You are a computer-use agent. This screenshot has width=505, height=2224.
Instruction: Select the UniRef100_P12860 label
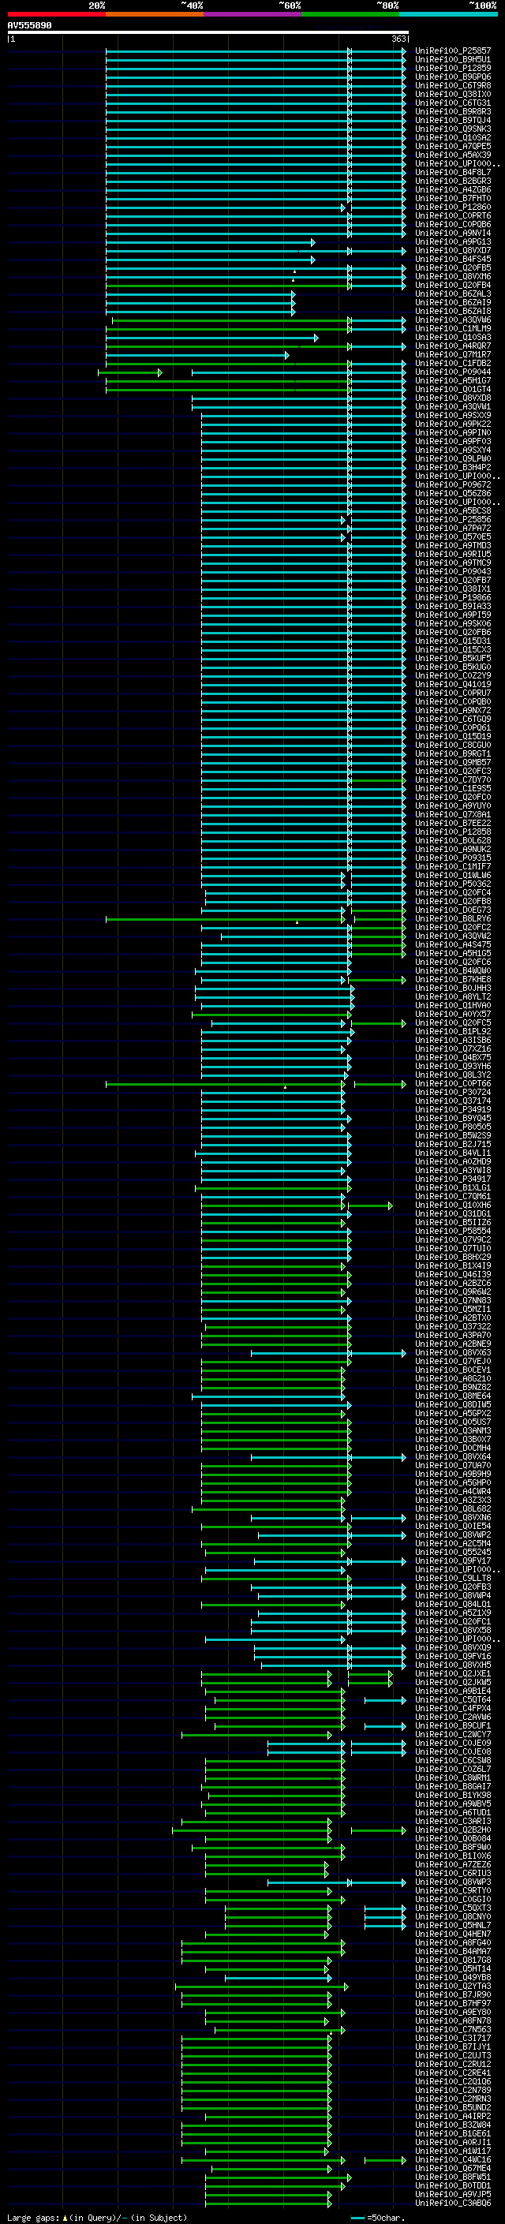tap(453, 207)
